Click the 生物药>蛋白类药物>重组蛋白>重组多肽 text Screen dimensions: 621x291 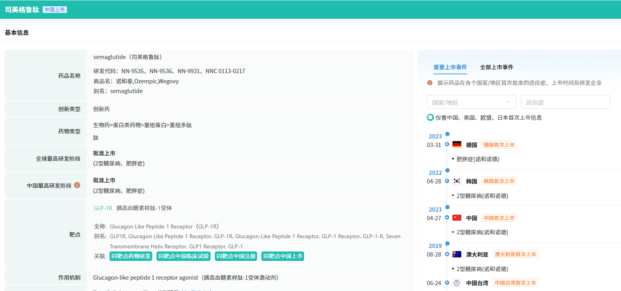[142, 125]
